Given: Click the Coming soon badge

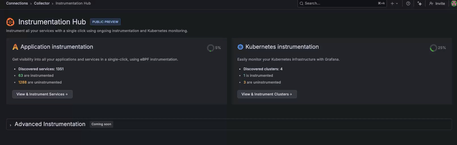Looking at the screenshot, I should tap(101, 124).
